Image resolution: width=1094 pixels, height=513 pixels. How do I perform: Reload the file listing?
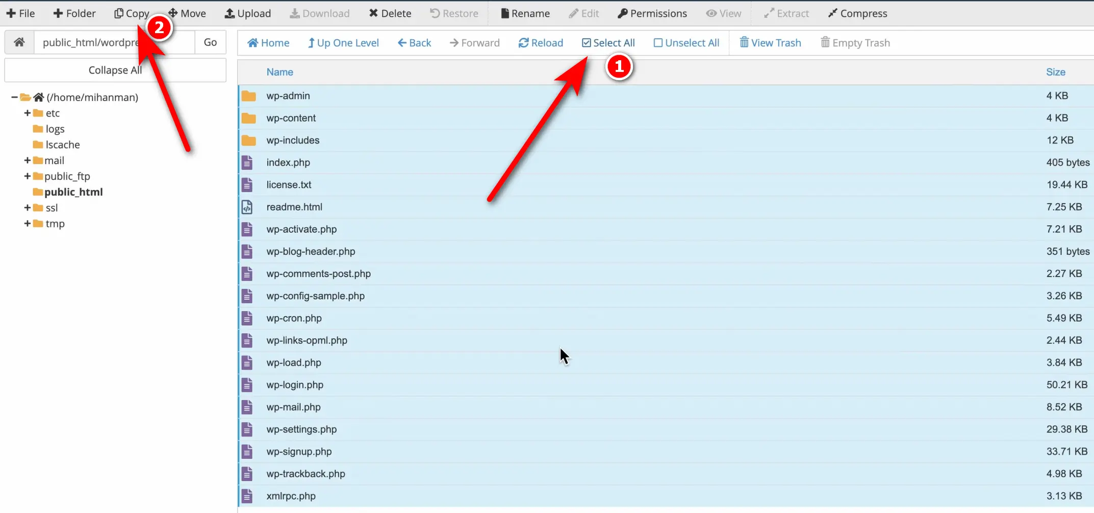coord(541,43)
